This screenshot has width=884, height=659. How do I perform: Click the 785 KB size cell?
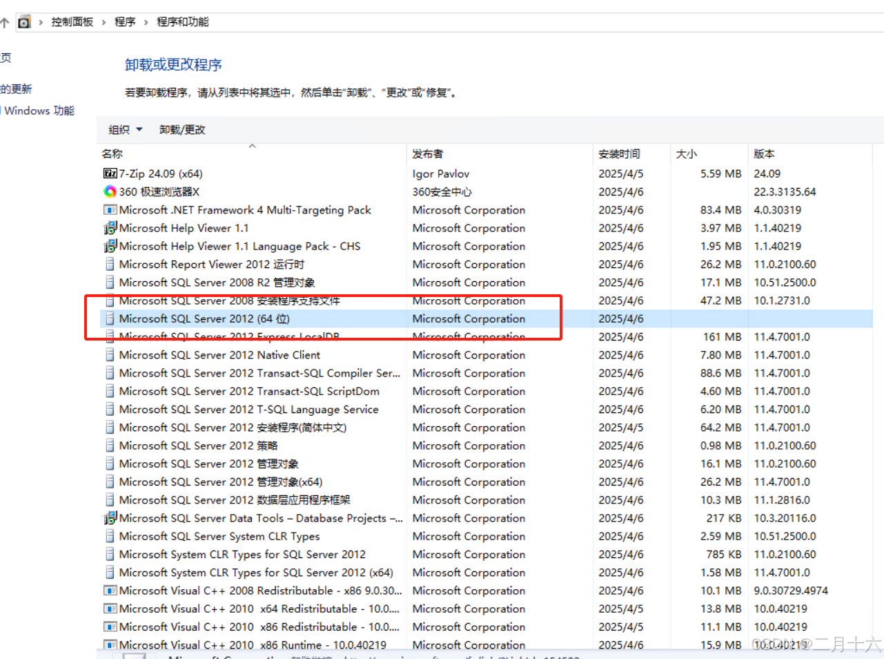tap(724, 554)
